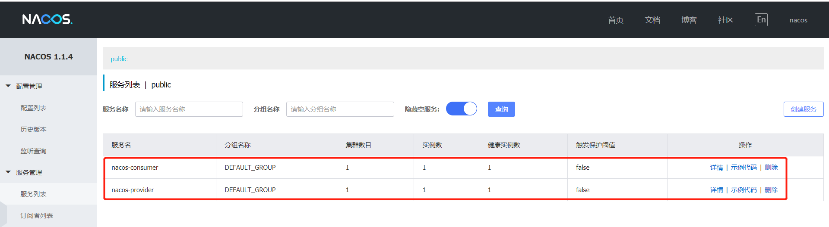
Task: Click the 配置管理 sidebar section label
Action: click(x=29, y=87)
